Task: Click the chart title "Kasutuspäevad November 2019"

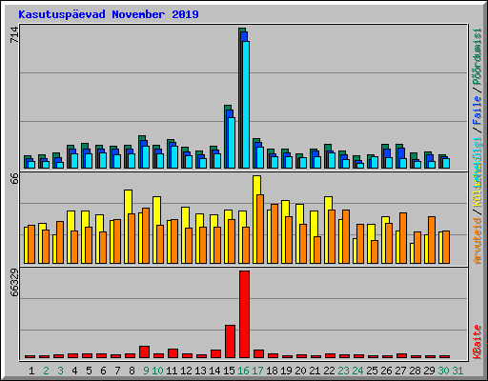Action: pyautogui.click(x=109, y=14)
